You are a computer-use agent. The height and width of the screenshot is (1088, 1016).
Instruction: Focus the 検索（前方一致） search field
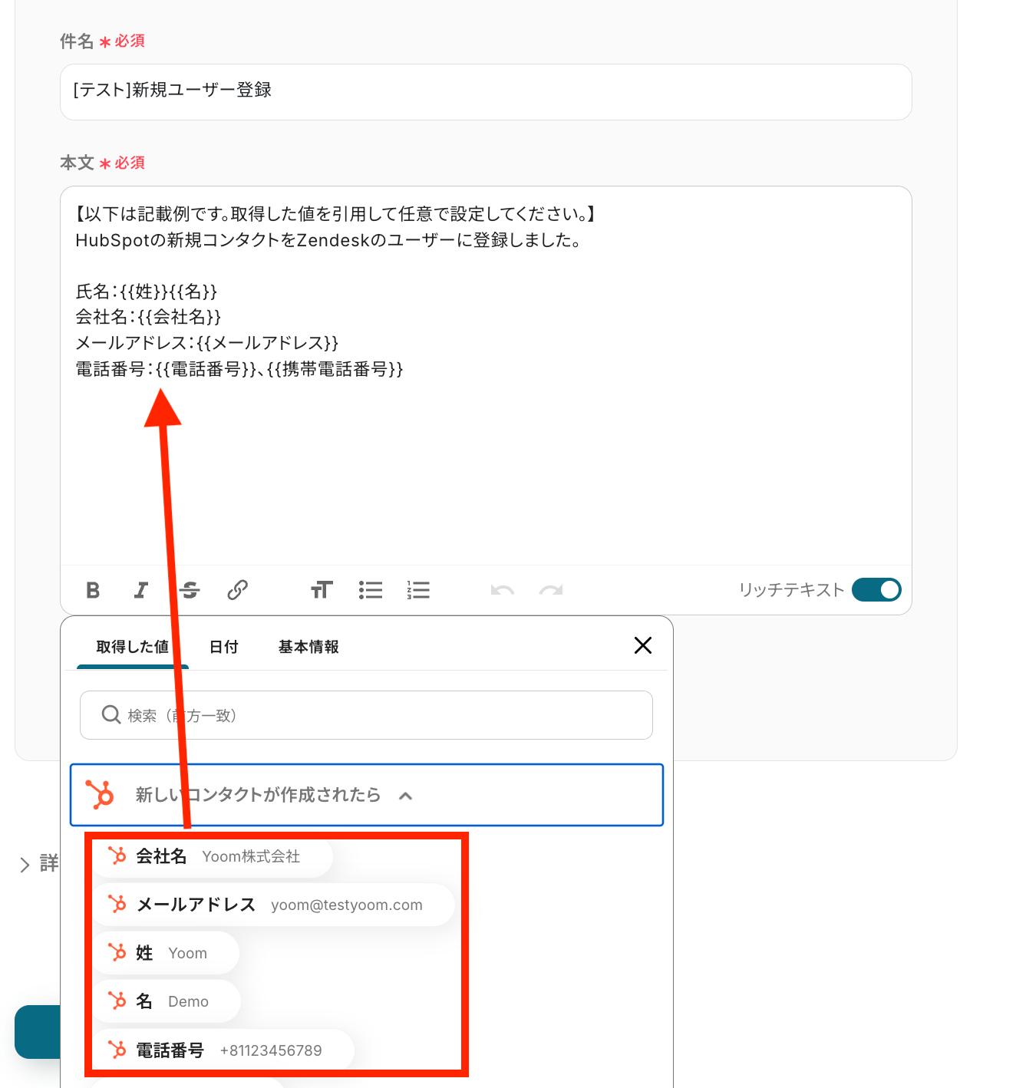[366, 715]
